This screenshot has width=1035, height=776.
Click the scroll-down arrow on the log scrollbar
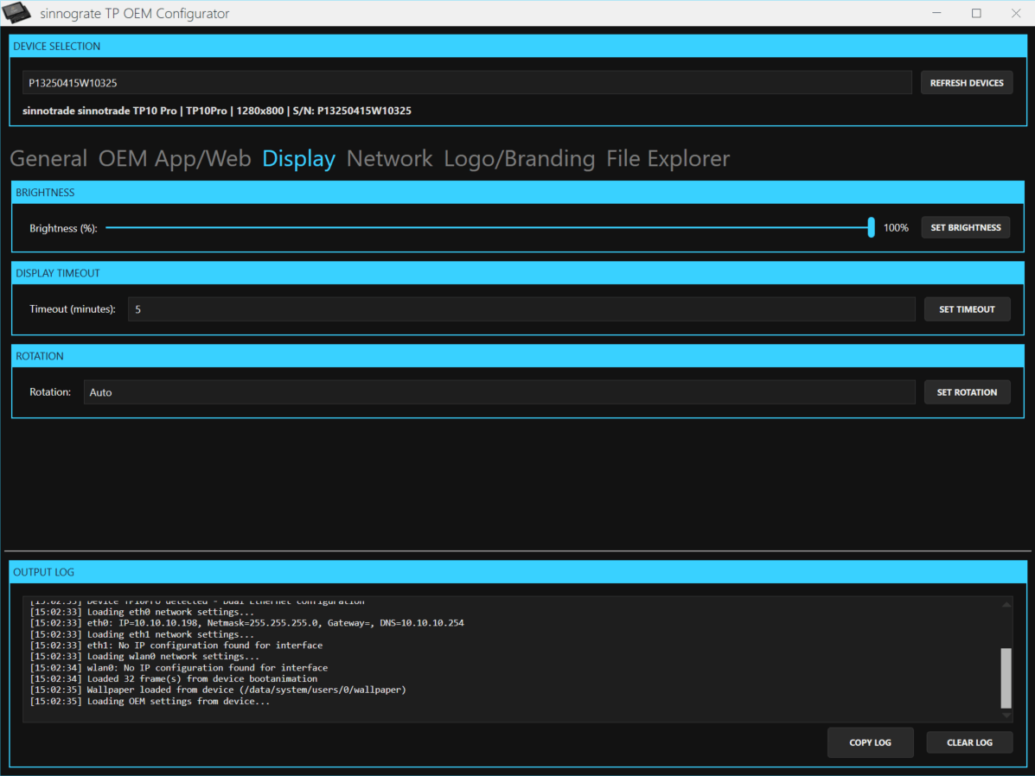coord(1006,716)
